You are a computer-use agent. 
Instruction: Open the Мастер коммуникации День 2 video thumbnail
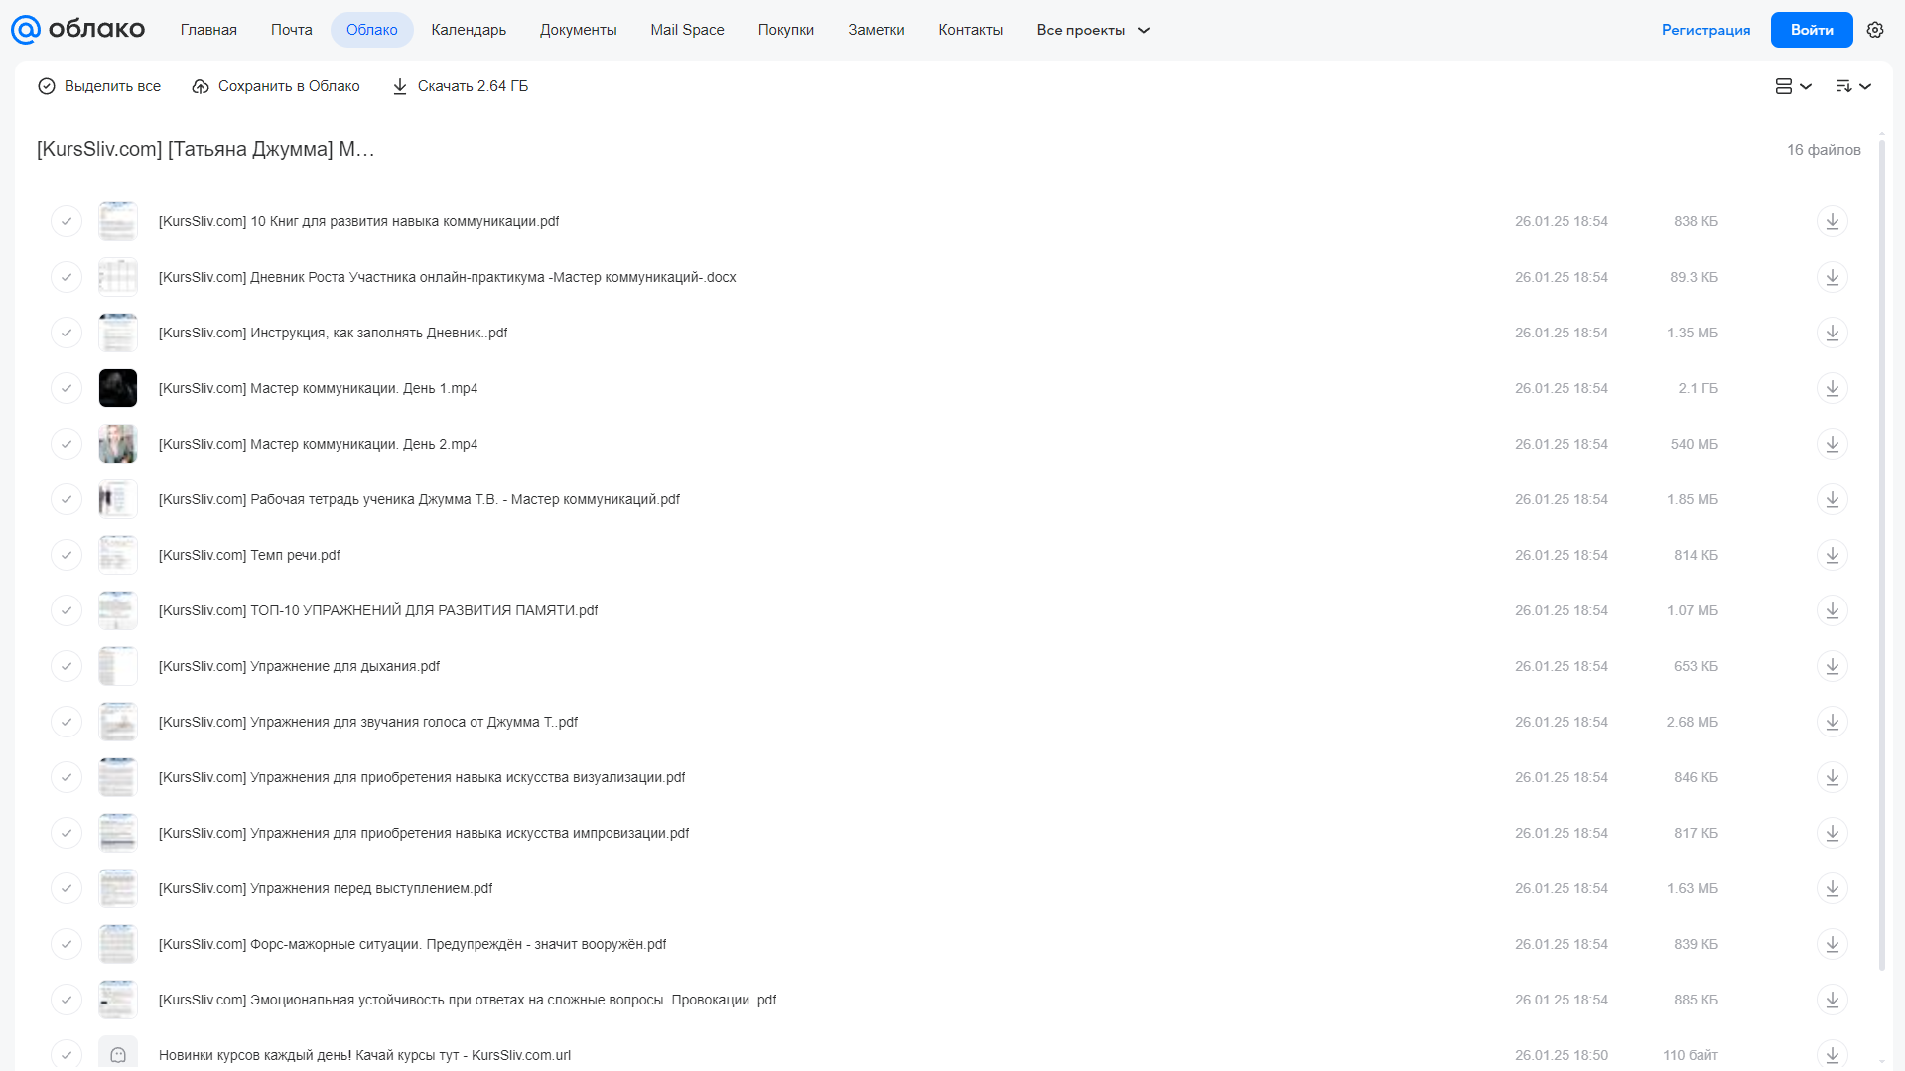point(117,444)
